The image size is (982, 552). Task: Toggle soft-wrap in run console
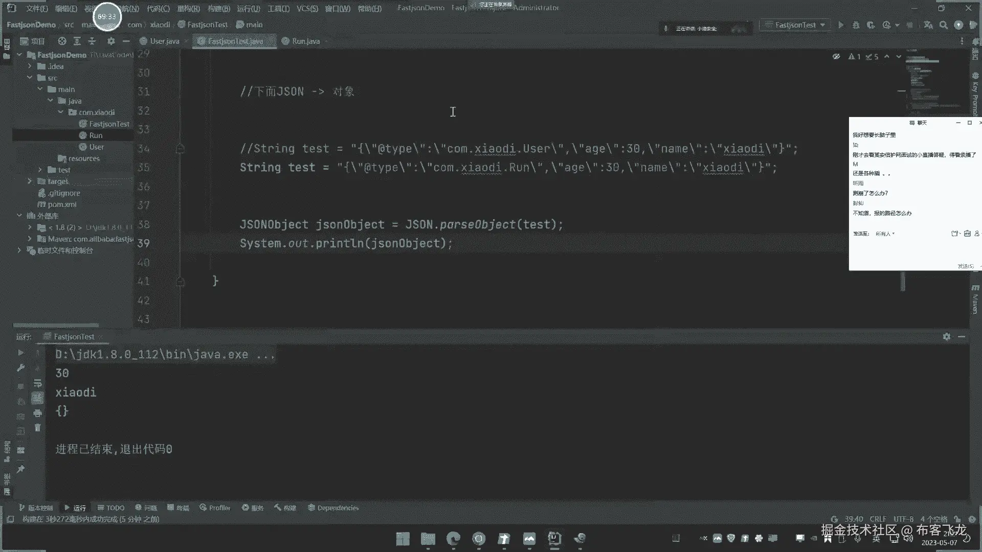pyautogui.click(x=37, y=383)
